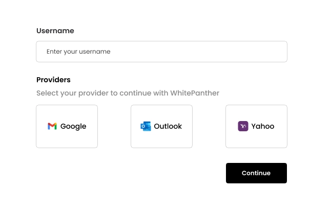This screenshot has height=214, width=331.
Task: Click the "Outlook" text label
Action: click(x=168, y=126)
